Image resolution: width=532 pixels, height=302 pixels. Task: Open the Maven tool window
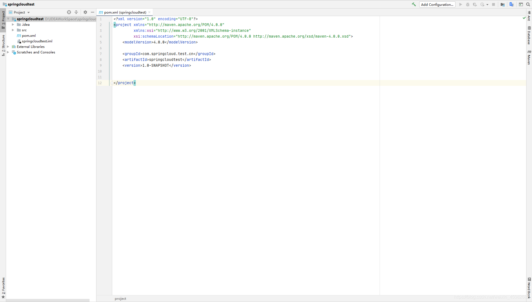click(529, 57)
